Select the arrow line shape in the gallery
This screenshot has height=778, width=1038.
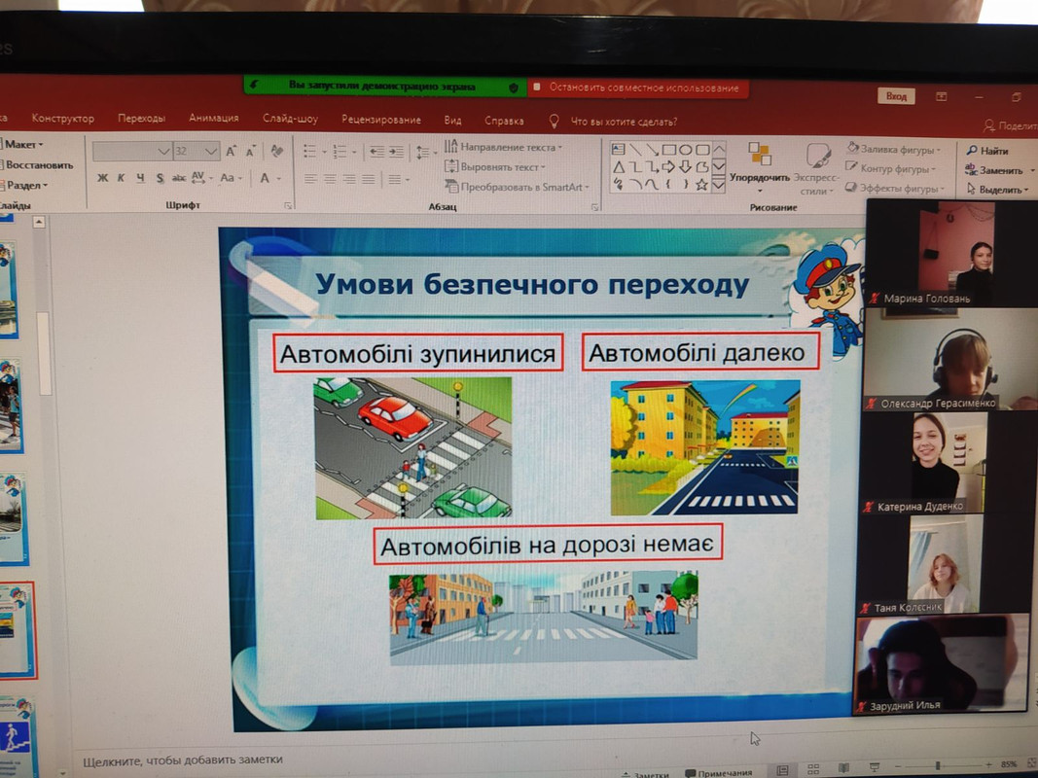[x=652, y=150]
